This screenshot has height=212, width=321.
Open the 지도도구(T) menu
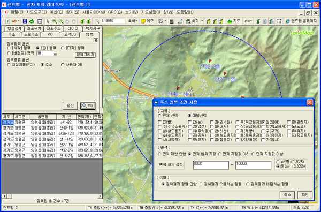pyautogui.click(x=36, y=12)
